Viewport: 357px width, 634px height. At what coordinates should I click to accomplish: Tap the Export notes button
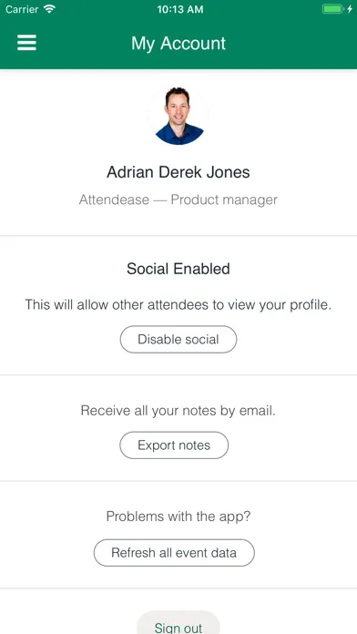pyautogui.click(x=174, y=445)
